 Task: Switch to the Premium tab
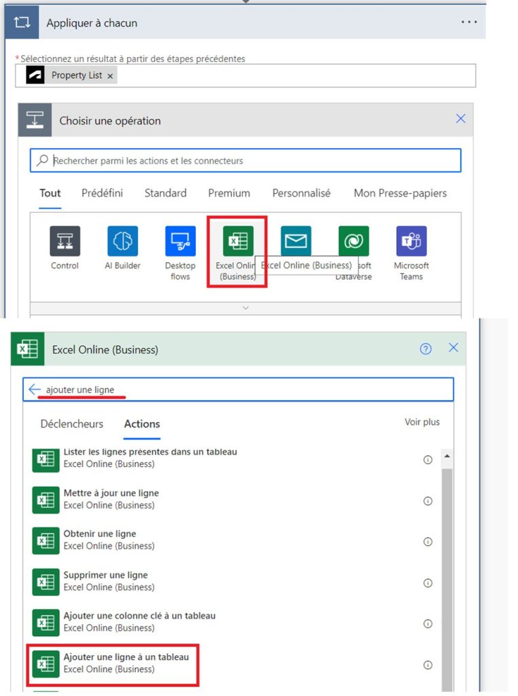coord(229,193)
